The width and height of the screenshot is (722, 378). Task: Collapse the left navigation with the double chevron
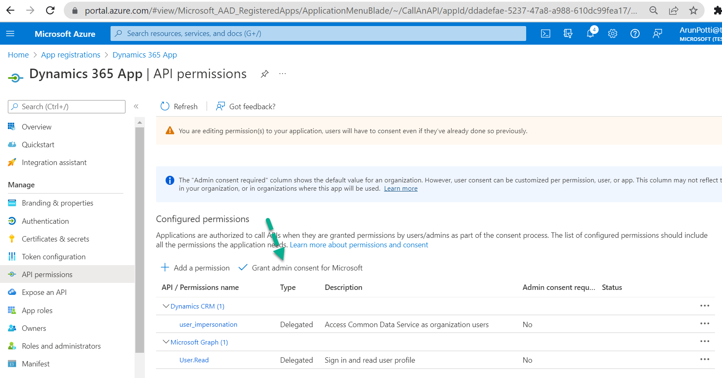tap(136, 106)
